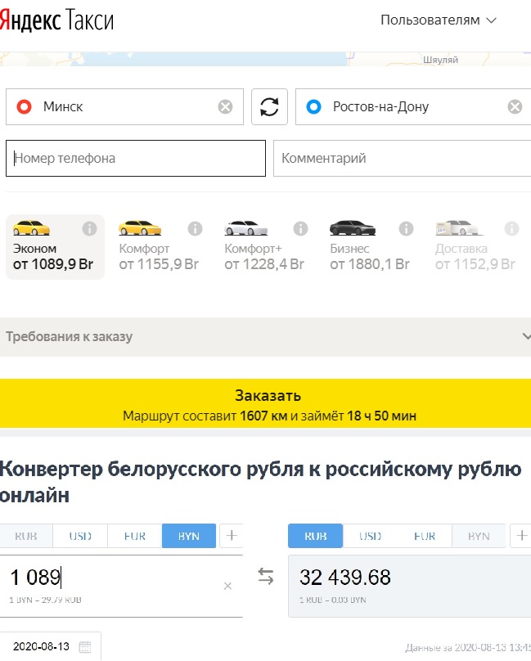Image resolution: width=531 pixels, height=661 pixels.
Task: Click the price от 1155,9 Br
Action: 159,264
